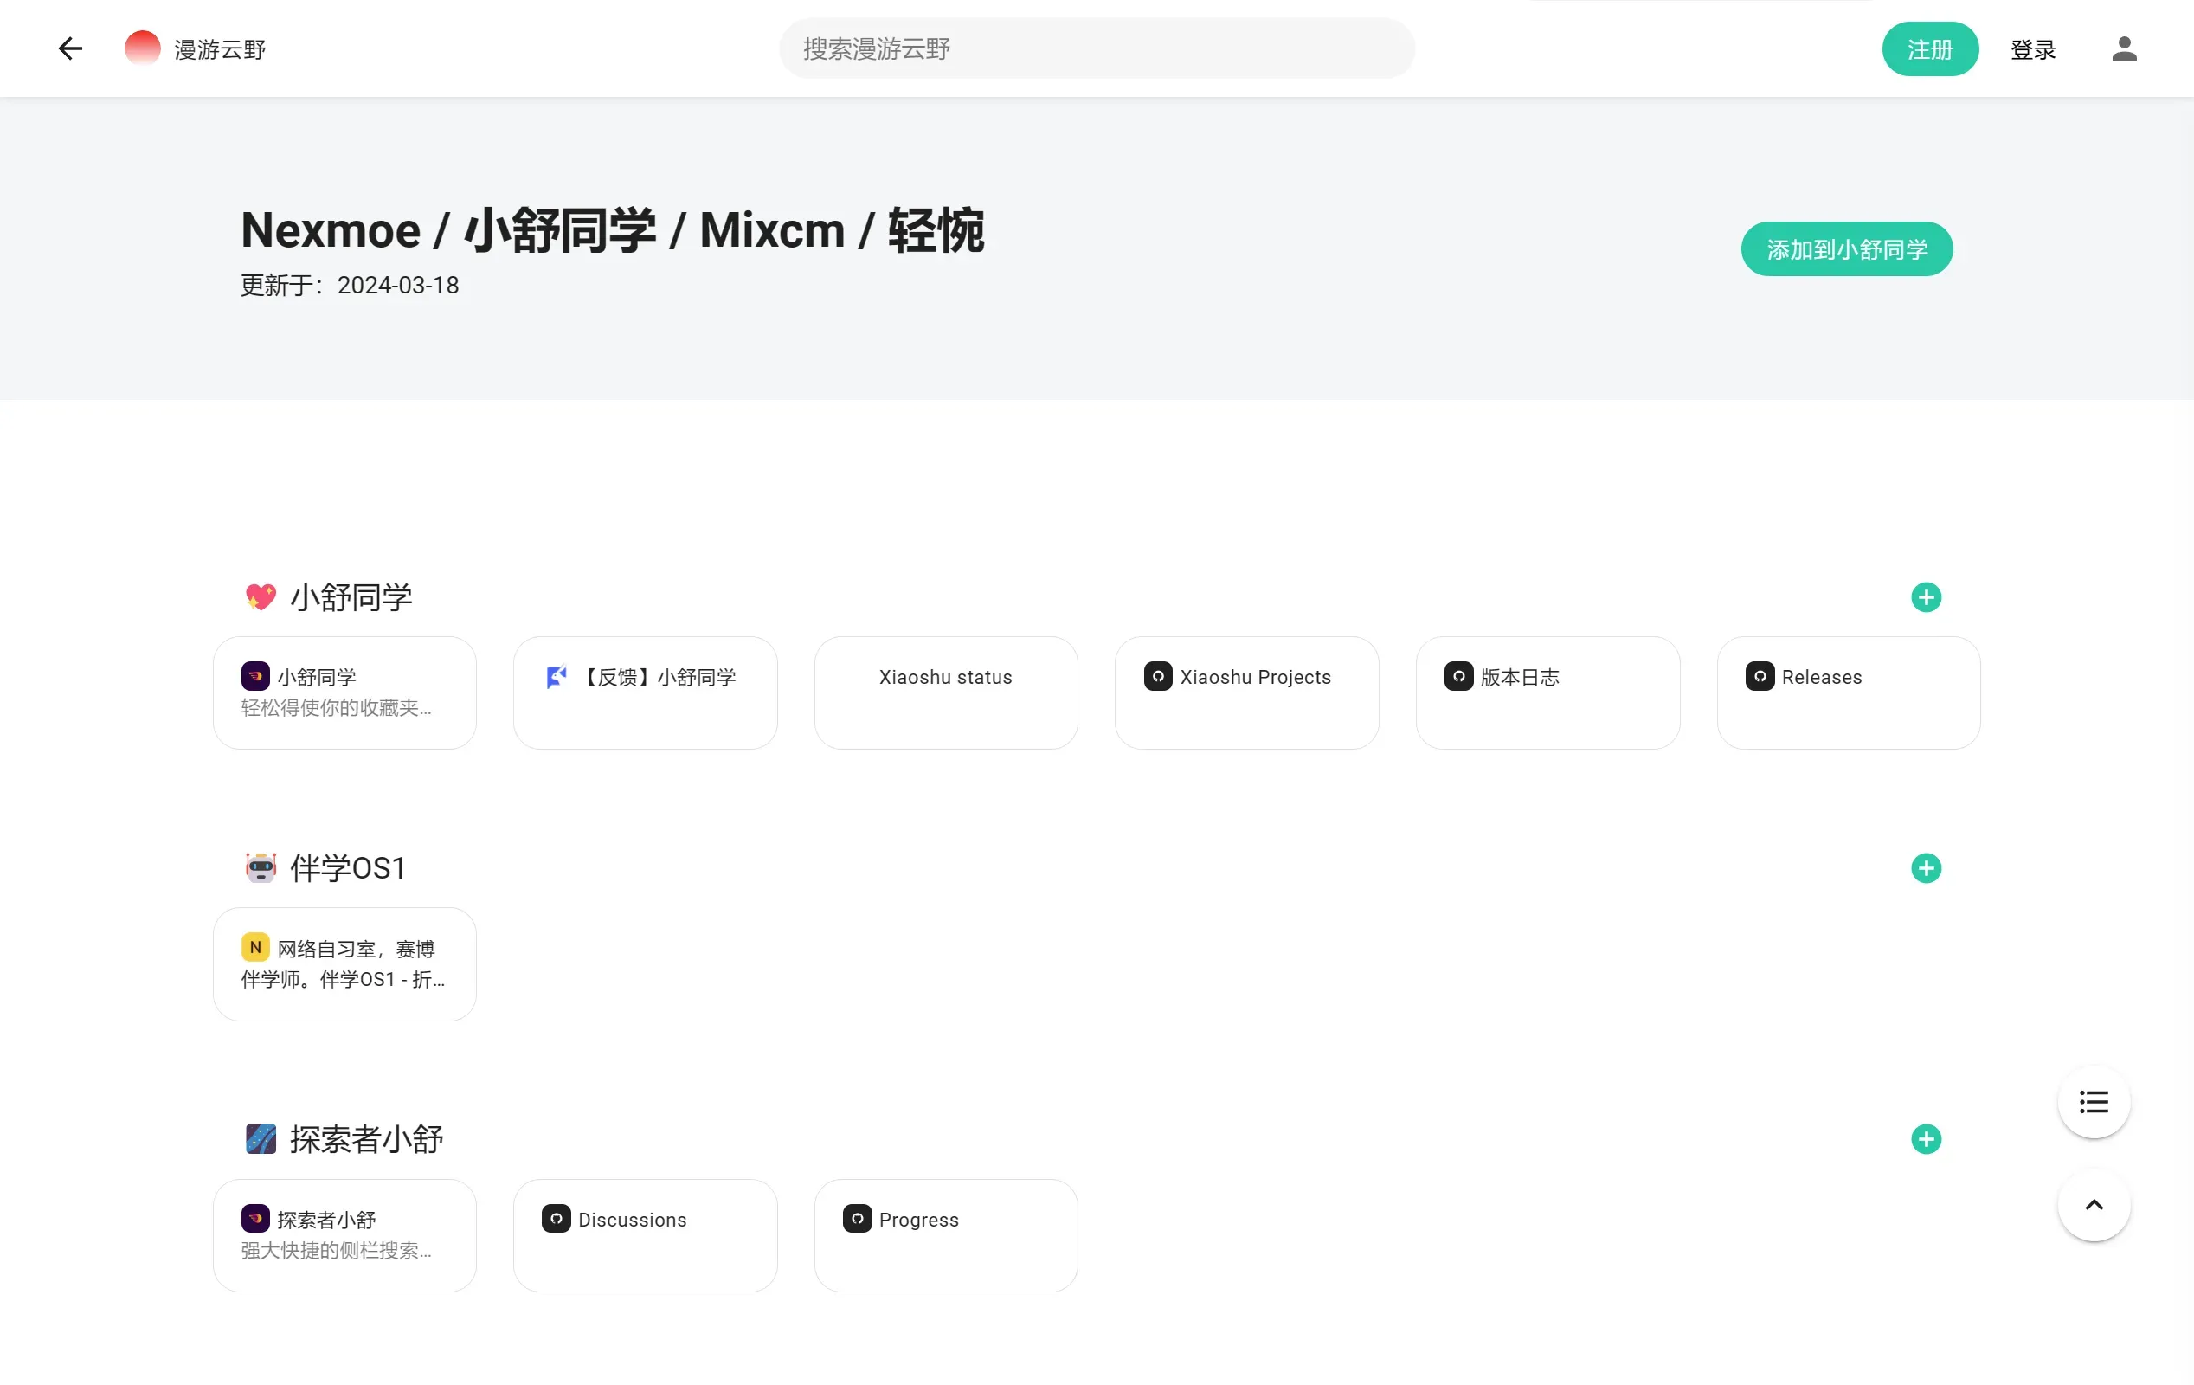Click the 小舒同学 app icon
Image resolution: width=2194 pixels, height=1385 pixels.
(x=254, y=677)
